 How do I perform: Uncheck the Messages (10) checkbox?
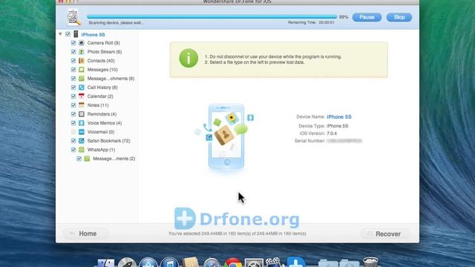tap(73, 70)
